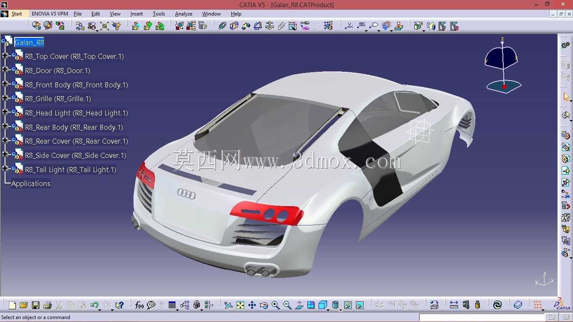Expand the R8_Head Light node
Viewport: 573px width, 322px height.
click(x=5, y=112)
